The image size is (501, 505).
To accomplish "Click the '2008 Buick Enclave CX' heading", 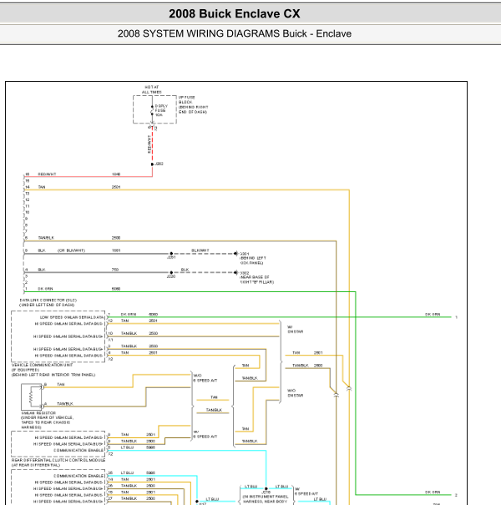I will point(234,13).
